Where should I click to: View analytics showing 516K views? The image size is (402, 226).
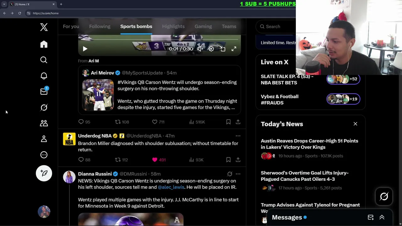pyautogui.click(x=197, y=122)
